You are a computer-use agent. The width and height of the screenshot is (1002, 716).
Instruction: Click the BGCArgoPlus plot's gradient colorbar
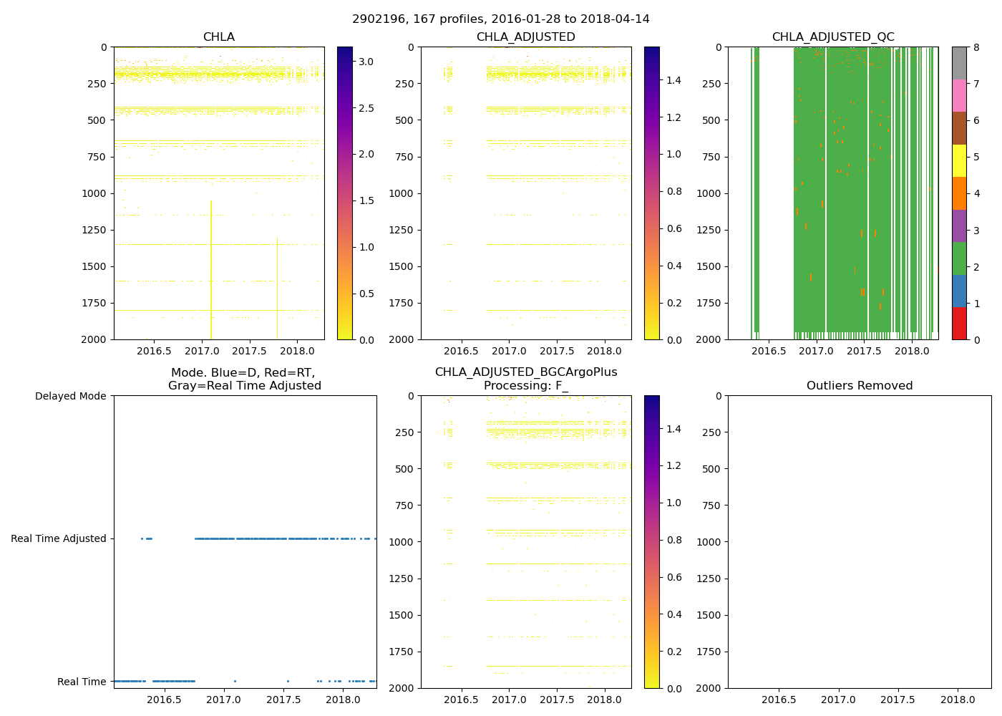pos(652,542)
